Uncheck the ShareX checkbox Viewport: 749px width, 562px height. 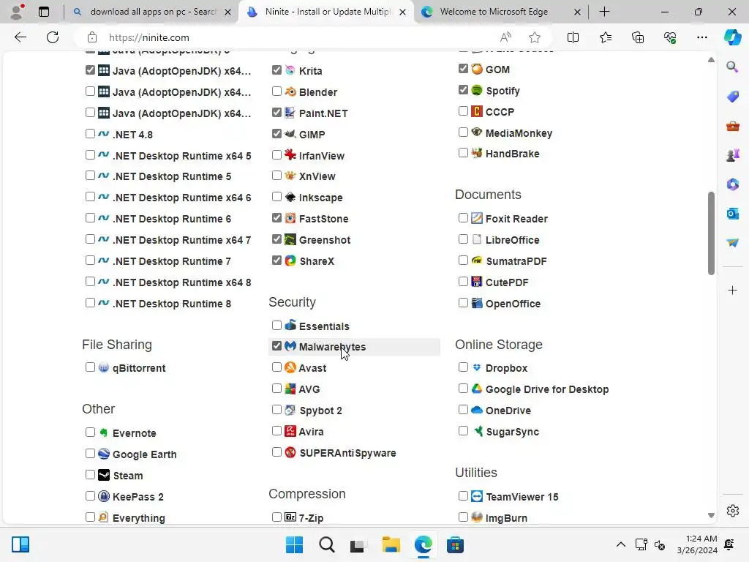coord(276,260)
